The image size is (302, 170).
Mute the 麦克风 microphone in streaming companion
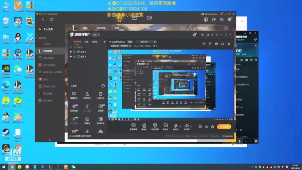pos(176,127)
